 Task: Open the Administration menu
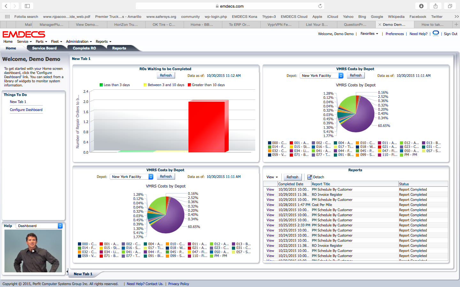79,41
